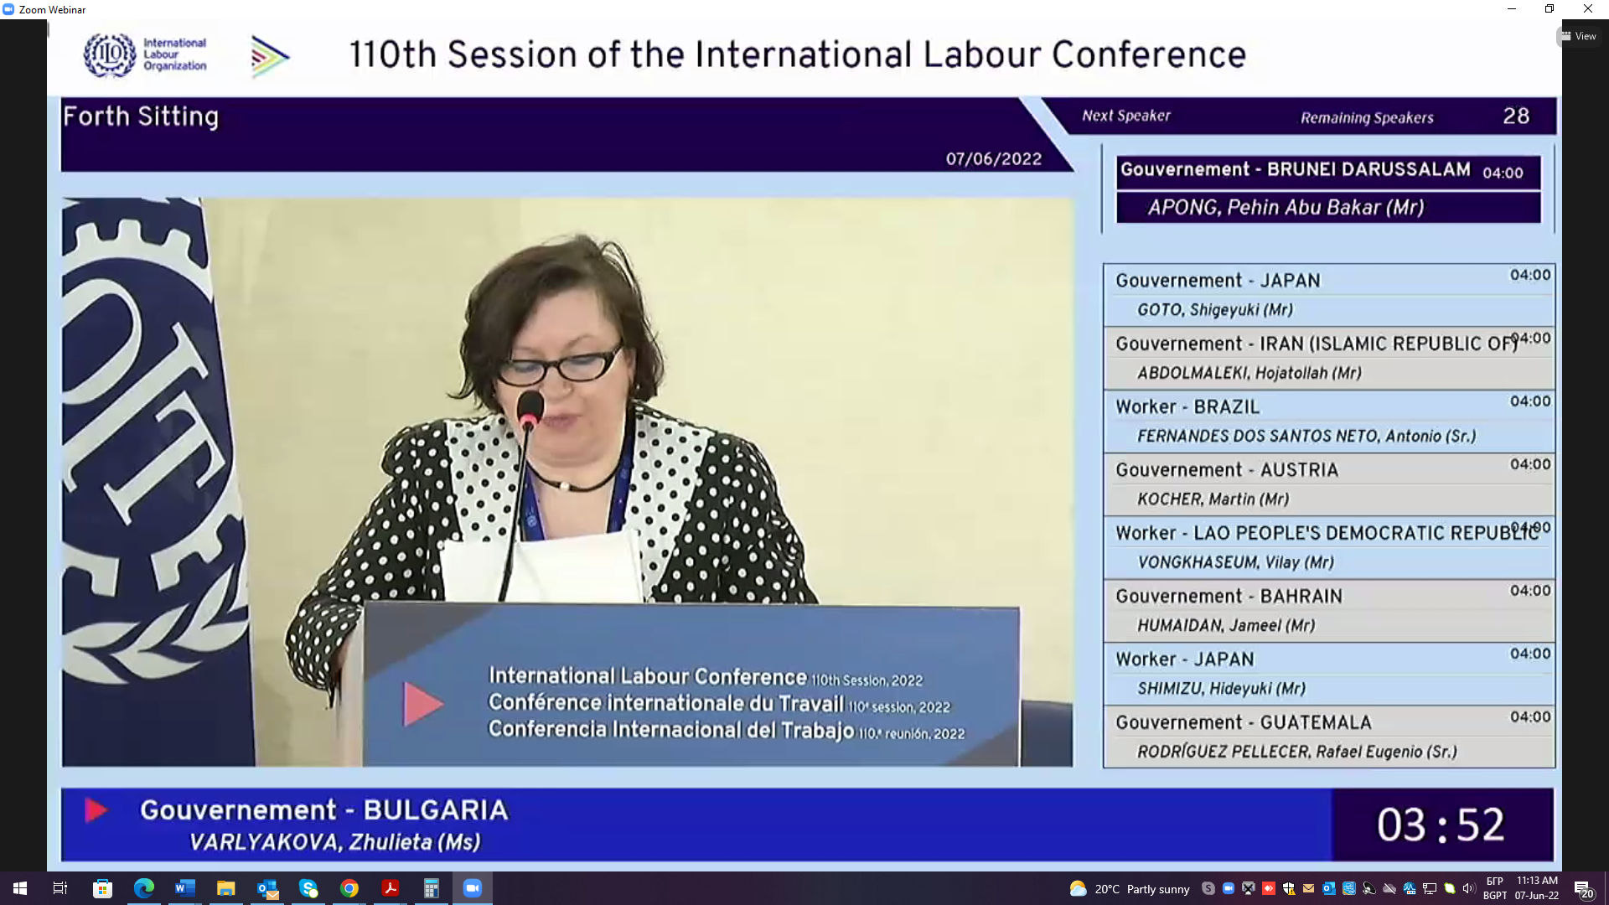Click the OneDrive tray icon
This screenshot has width=1609, height=905.
point(1389,888)
